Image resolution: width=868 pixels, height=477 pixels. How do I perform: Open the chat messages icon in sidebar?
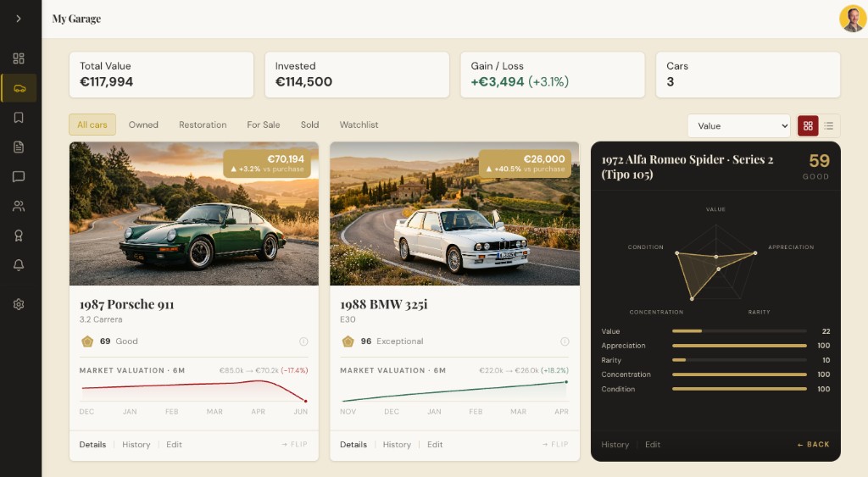[19, 176]
